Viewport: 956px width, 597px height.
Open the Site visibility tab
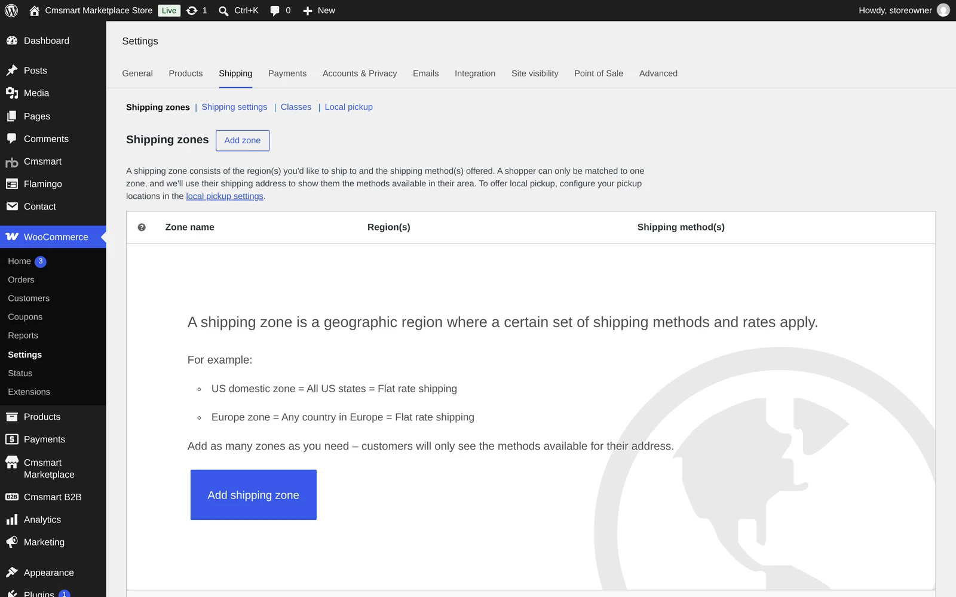click(535, 73)
